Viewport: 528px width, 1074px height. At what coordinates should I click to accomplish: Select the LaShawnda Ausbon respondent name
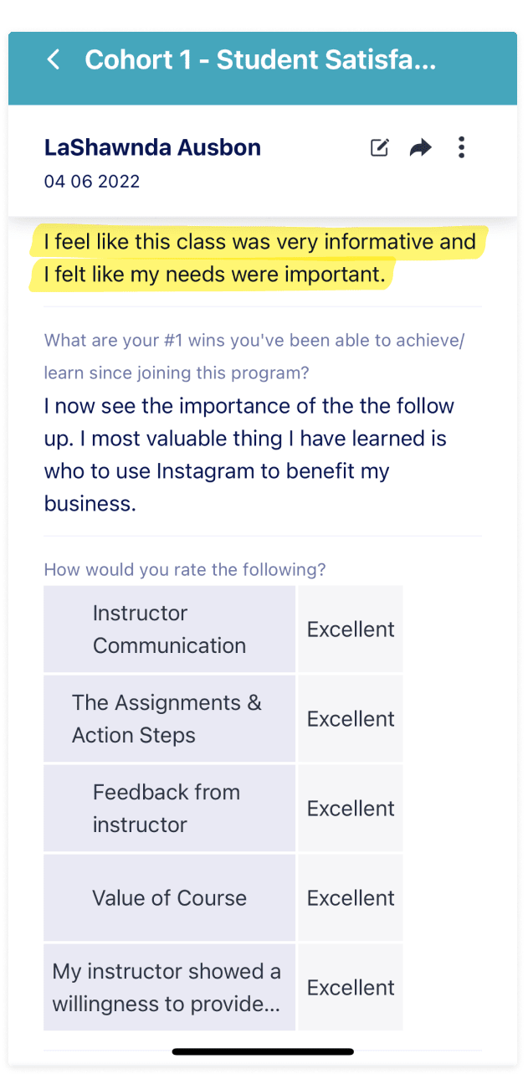[x=152, y=148]
